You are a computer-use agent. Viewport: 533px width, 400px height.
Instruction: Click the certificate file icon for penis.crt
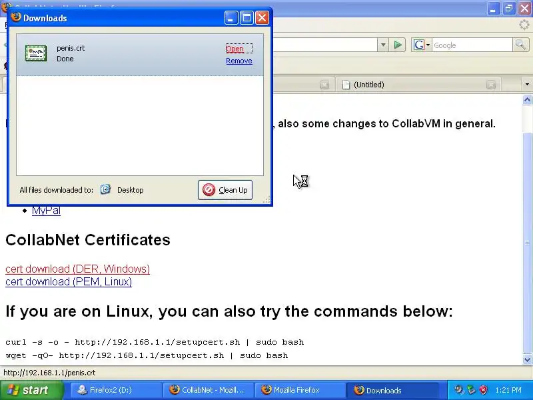pyautogui.click(x=36, y=53)
